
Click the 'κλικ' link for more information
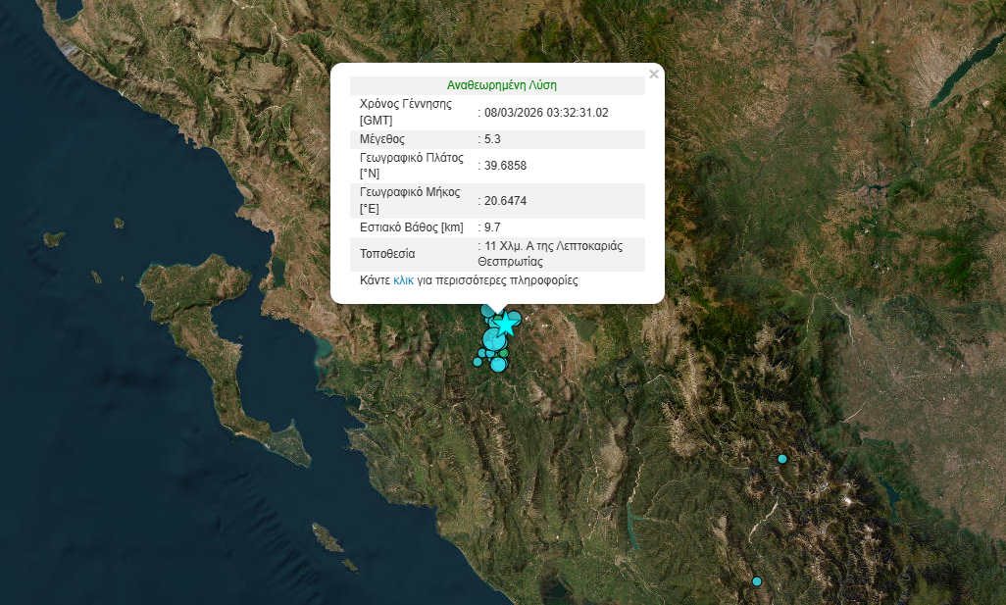403,280
